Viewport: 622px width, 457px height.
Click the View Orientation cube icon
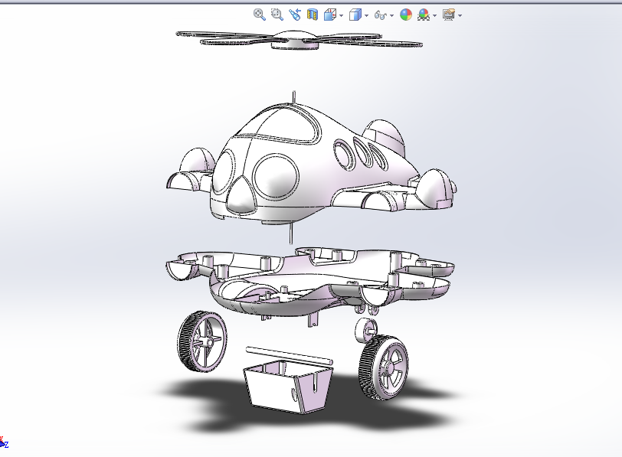[330, 15]
